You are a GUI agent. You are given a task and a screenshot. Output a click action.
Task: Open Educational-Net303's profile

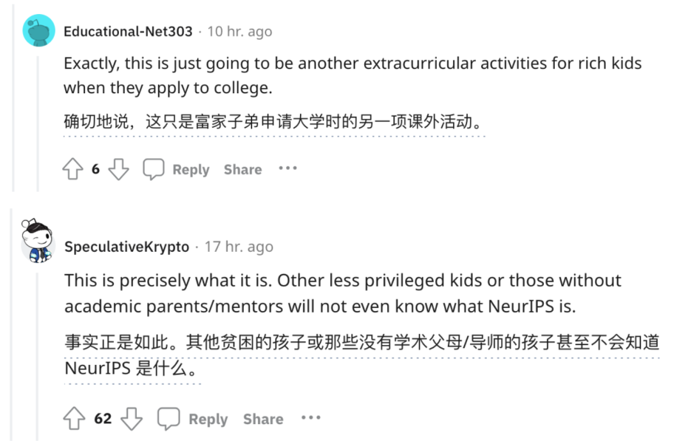point(127,31)
